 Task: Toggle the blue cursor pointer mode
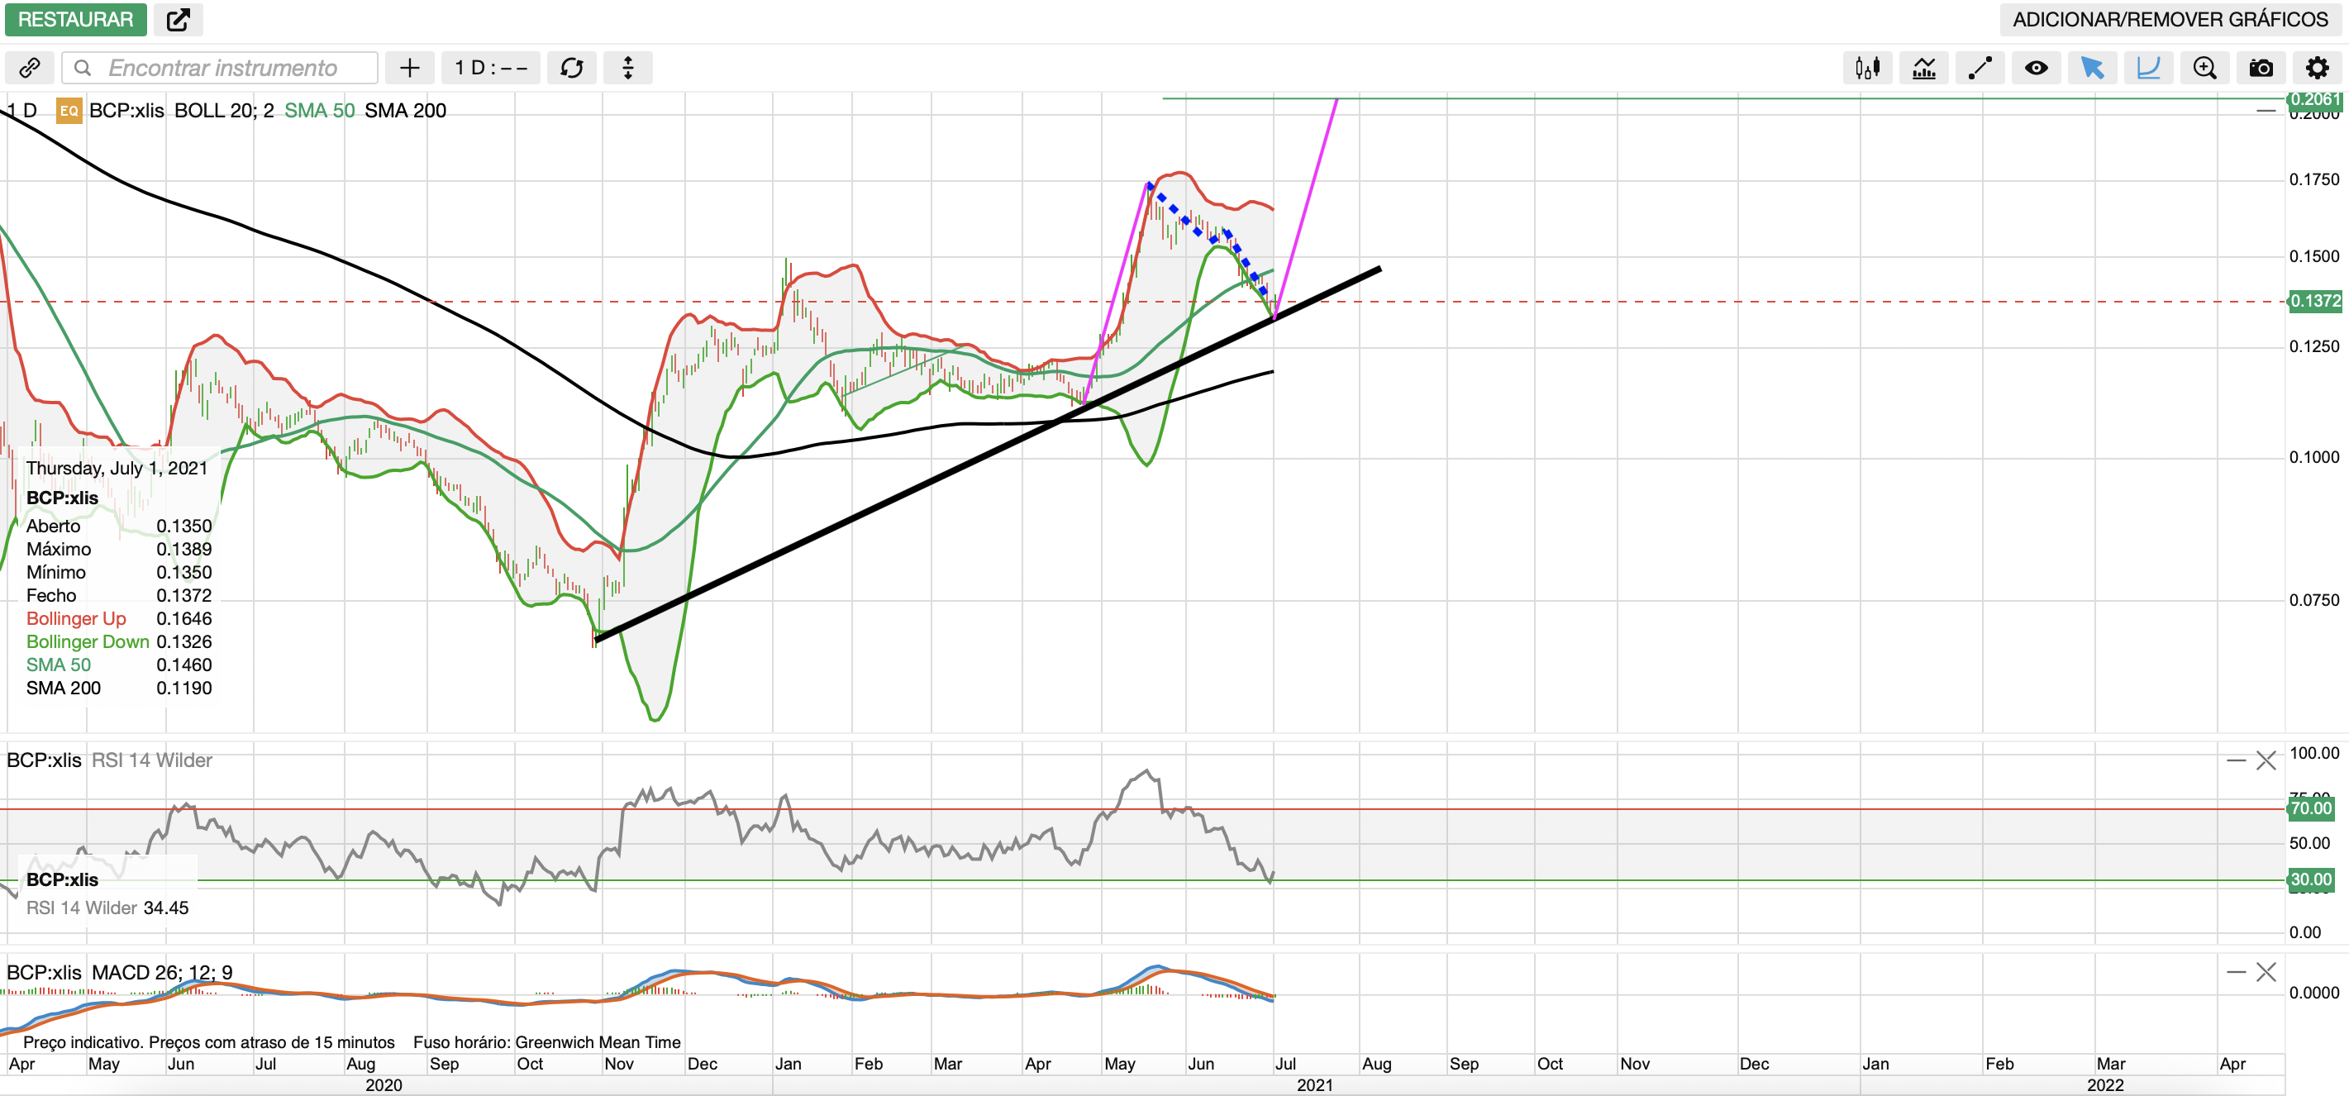click(x=2092, y=69)
